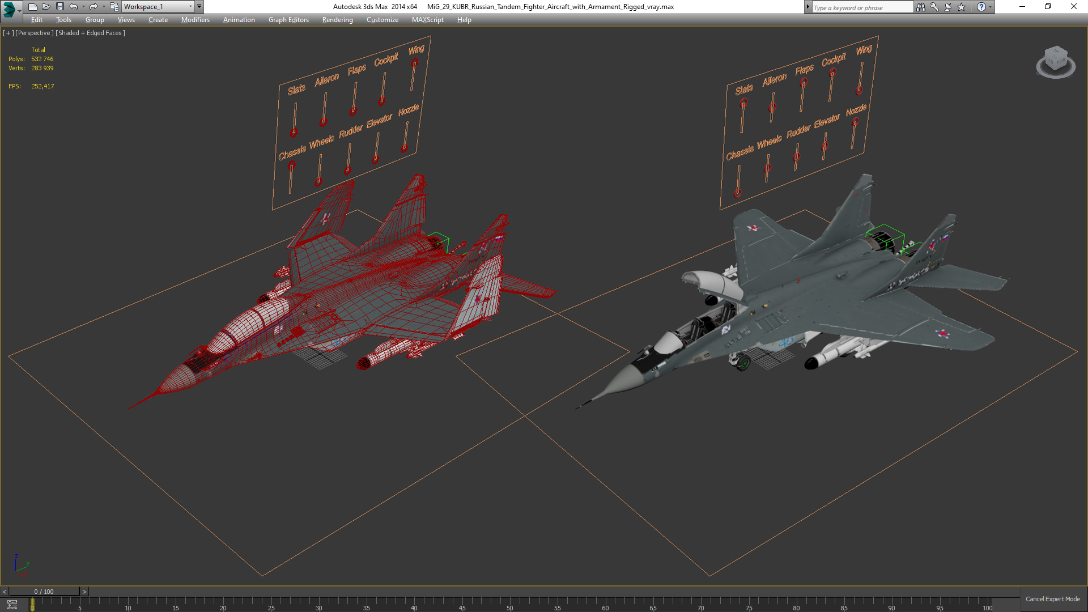Image resolution: width=1088 pixels, height=612 pixels.
Task: Click the binoculars search icon
Action: [920, 7]
